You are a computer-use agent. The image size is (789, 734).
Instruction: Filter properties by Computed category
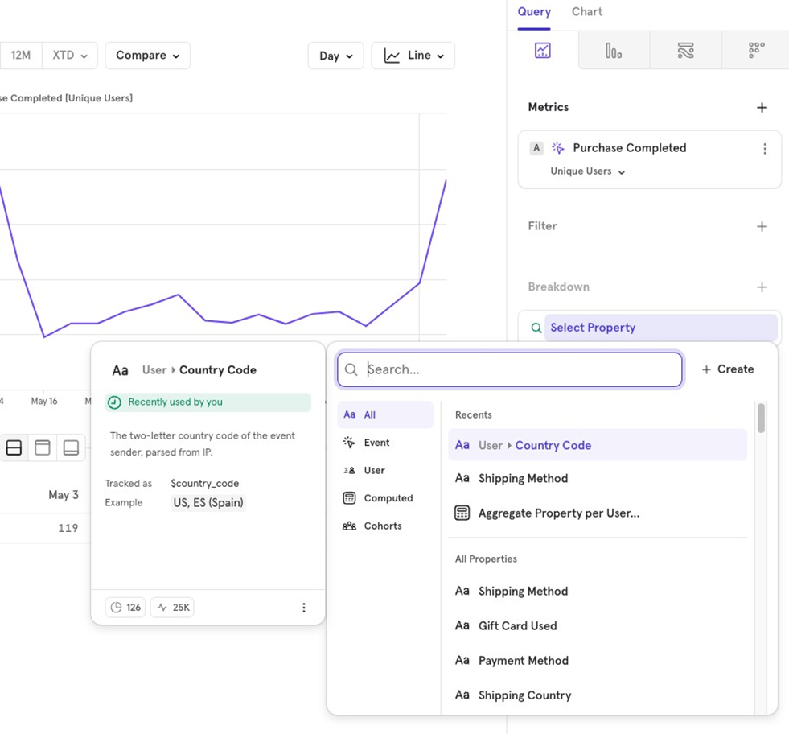pos(387,498)
